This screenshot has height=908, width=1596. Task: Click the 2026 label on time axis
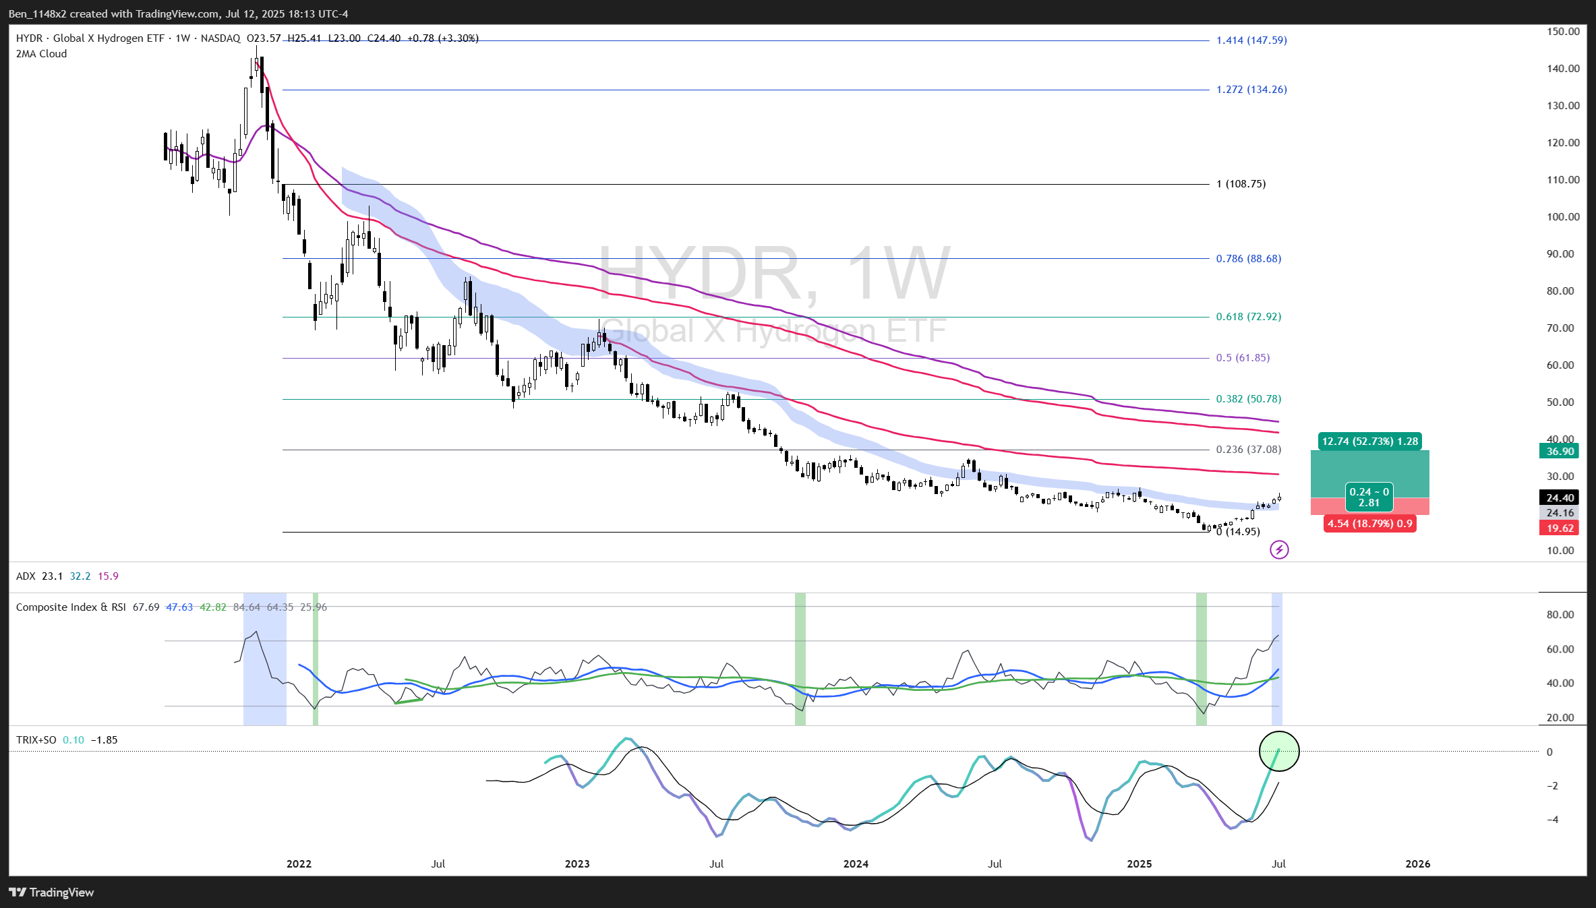click(1417, 864)
